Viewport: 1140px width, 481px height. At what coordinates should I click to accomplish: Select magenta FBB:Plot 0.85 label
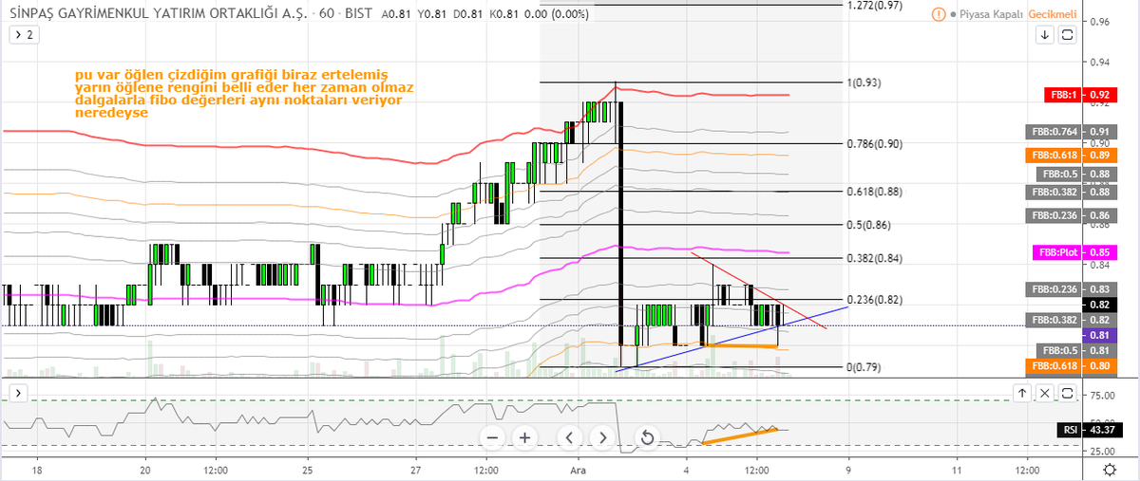pos(1075,252)
